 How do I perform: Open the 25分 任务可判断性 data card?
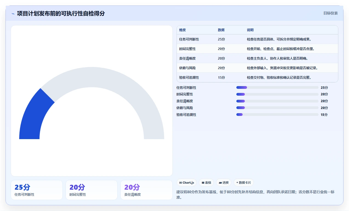point(37,190)
